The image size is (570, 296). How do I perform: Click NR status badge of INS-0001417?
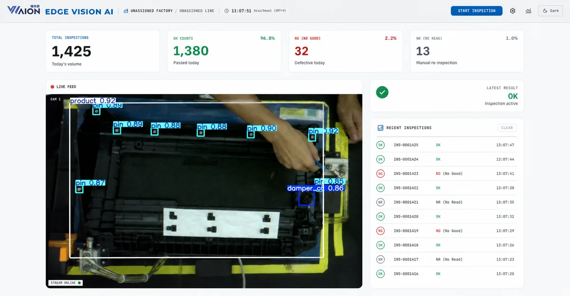pos(380,259)
